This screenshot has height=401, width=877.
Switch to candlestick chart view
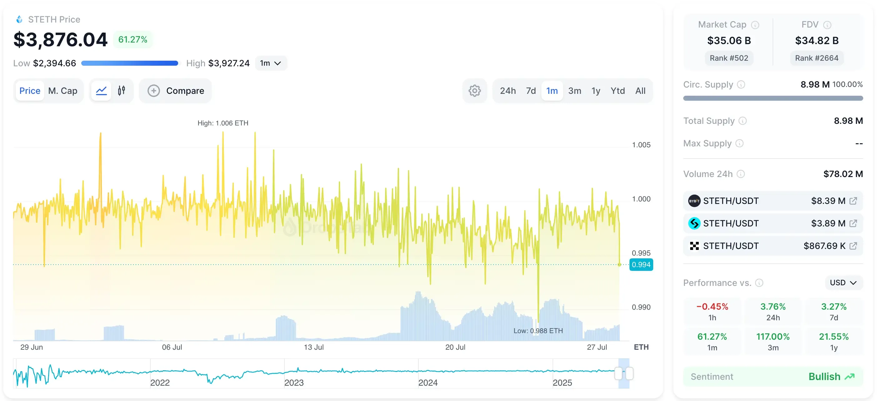(122, 91)
